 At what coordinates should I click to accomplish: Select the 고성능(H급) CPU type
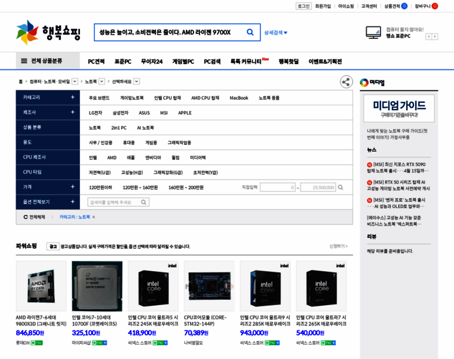pos(132,172)
